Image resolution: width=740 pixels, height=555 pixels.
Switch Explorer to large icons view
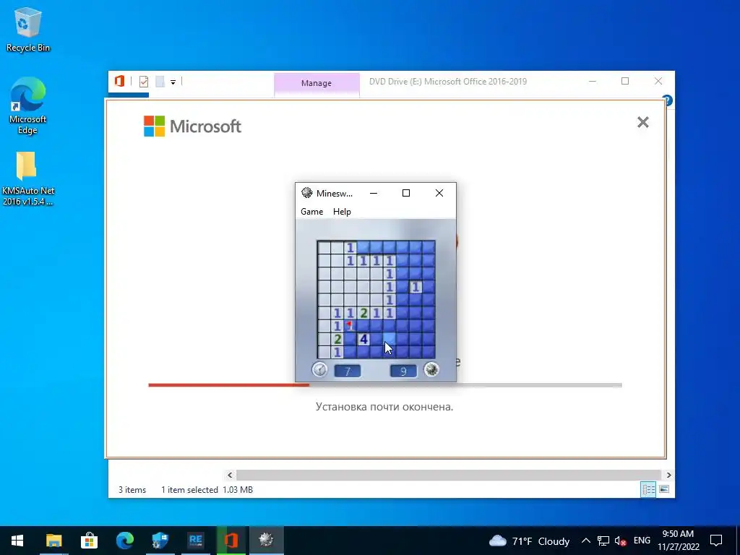click(664, 489)
